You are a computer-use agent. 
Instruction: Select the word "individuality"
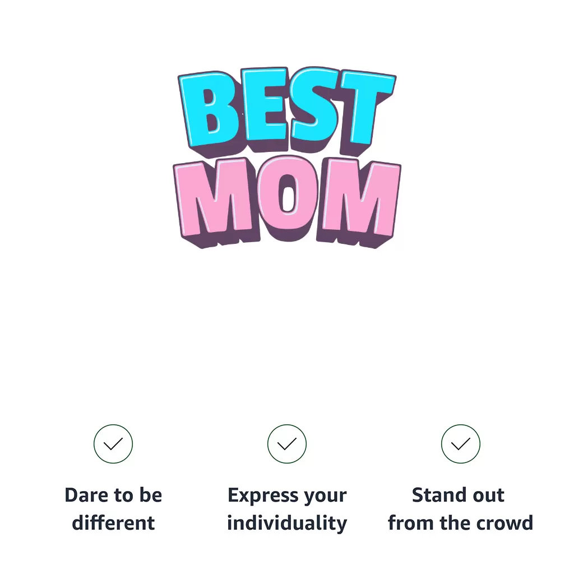[287, 524]
